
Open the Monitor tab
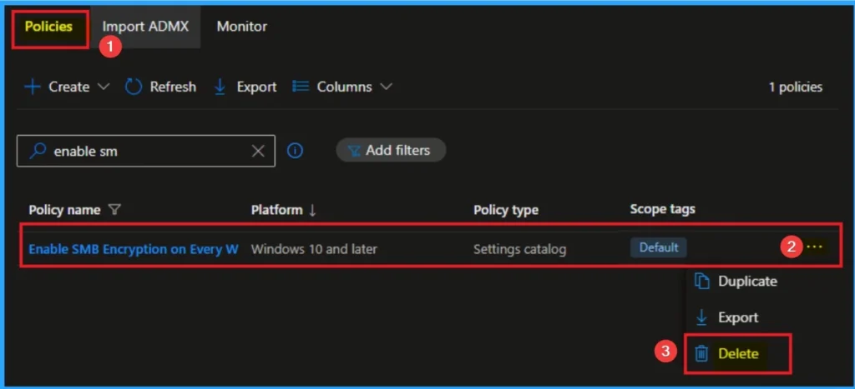coord(241,27)
